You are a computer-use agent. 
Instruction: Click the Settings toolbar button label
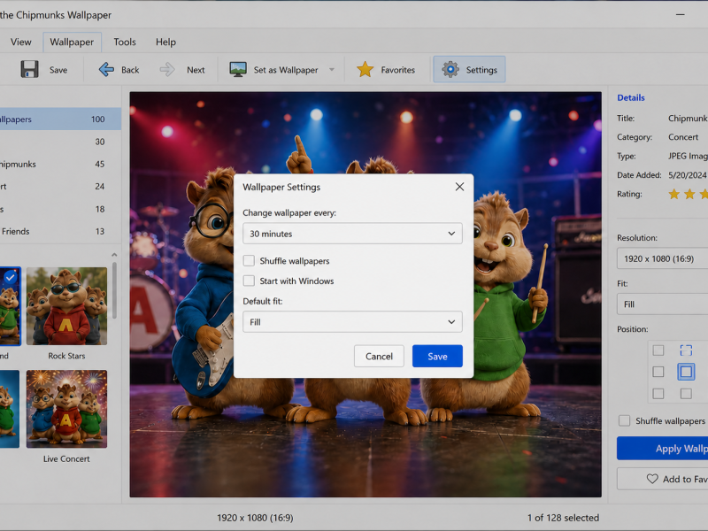point(481,70)
